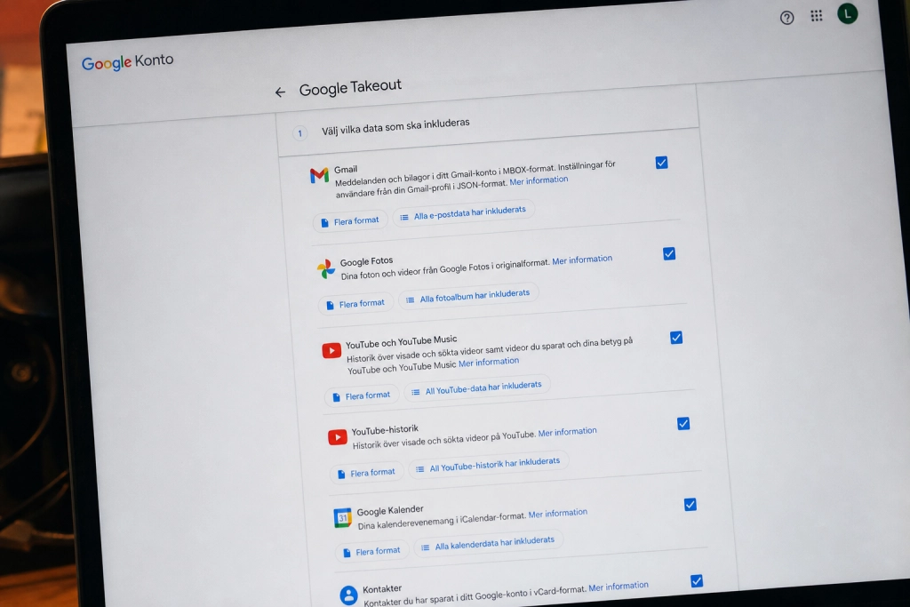Click the Google Kalender title
Screen dimensions: 910x607
click(390, 510)
